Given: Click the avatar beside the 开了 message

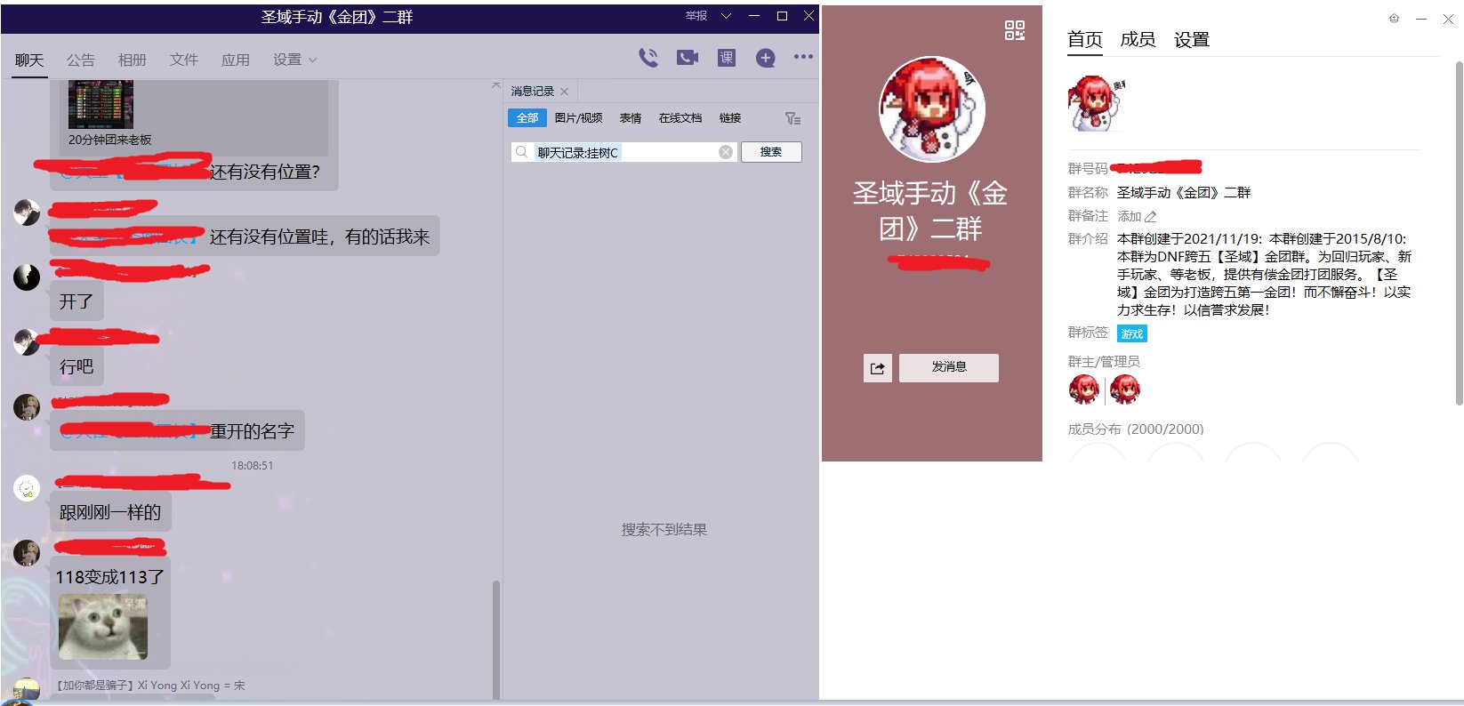Looking at the screenshot, I should (27, 277).
